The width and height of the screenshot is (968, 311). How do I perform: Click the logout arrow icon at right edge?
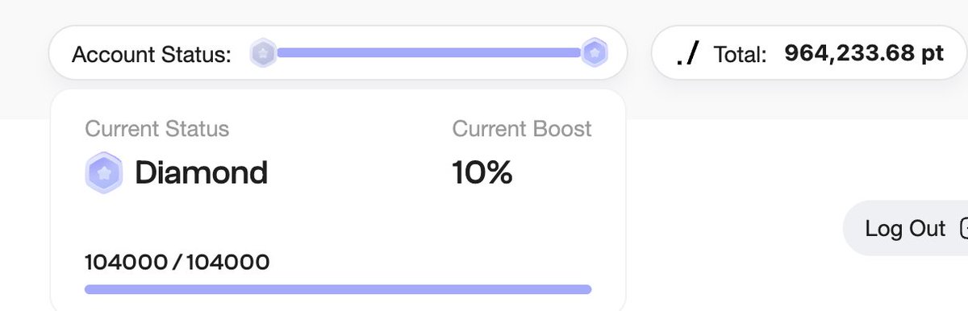(962, 229)
